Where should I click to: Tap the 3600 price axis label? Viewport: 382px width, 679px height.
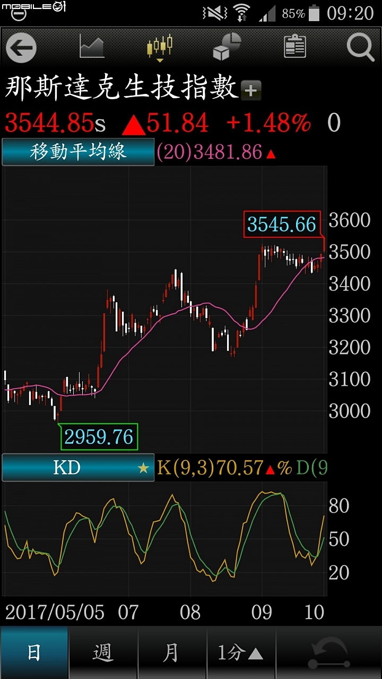coord(350,220)
